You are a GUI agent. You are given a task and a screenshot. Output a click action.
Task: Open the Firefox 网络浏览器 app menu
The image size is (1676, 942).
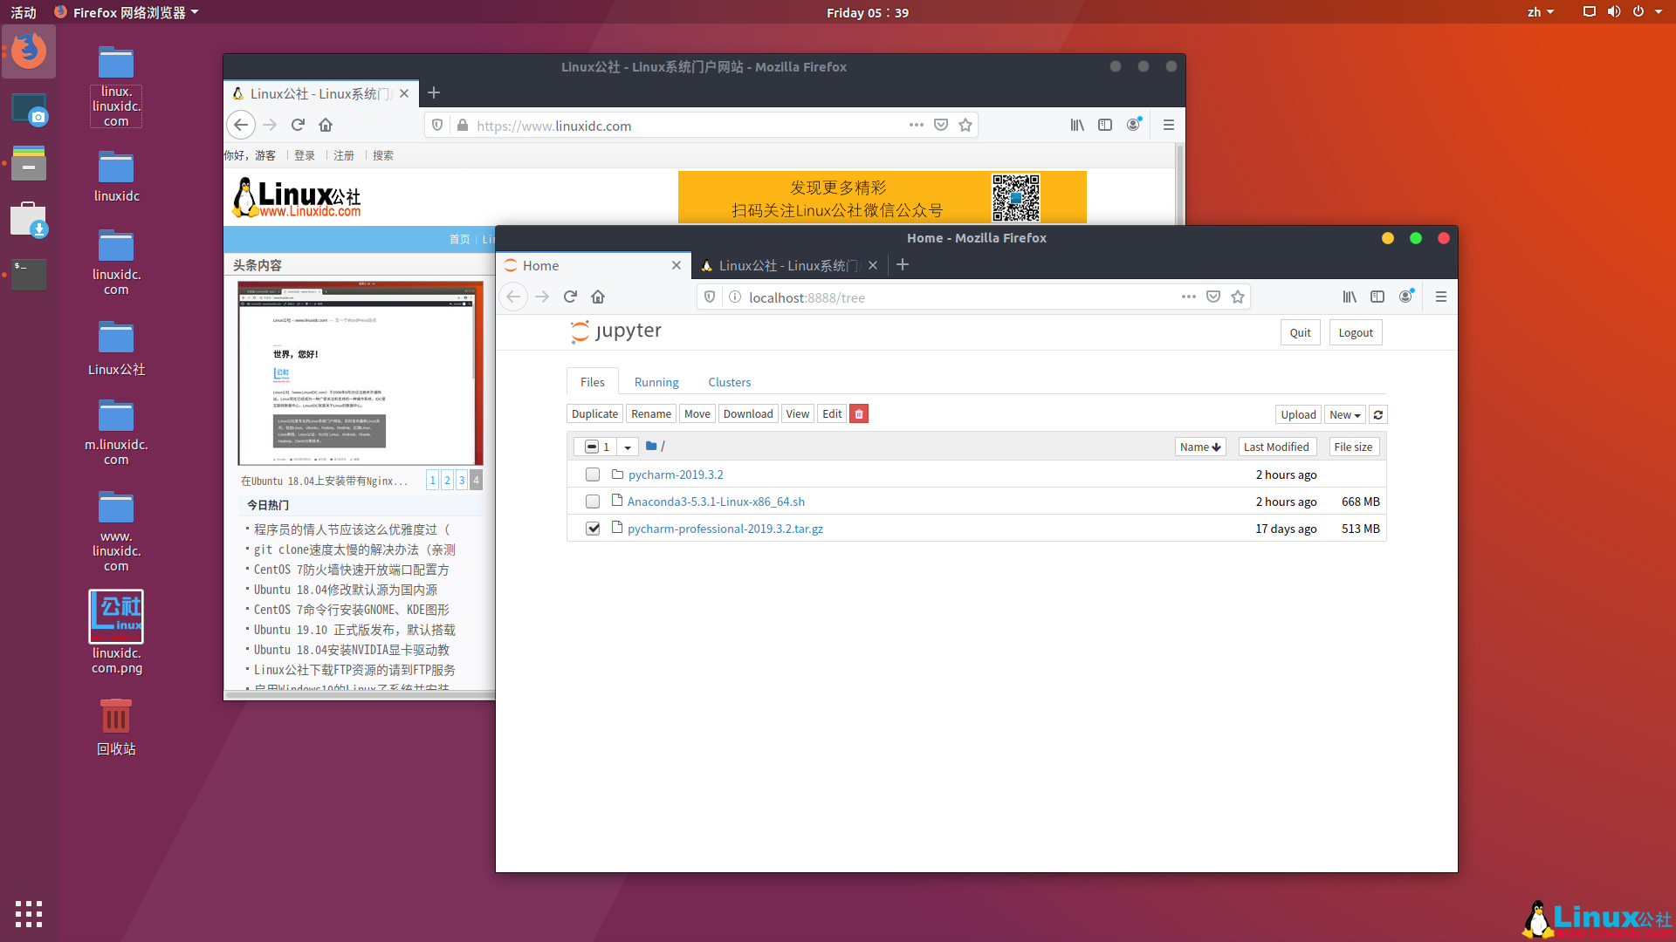[x=127, y=12]
